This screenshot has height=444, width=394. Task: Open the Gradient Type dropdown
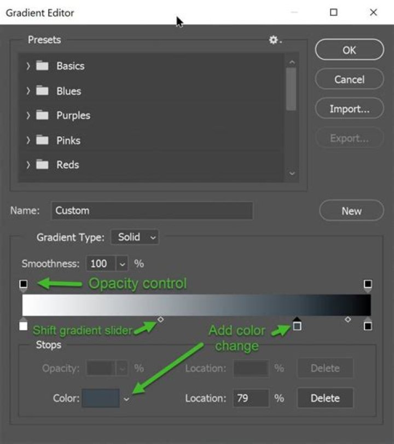pos(135,237)
